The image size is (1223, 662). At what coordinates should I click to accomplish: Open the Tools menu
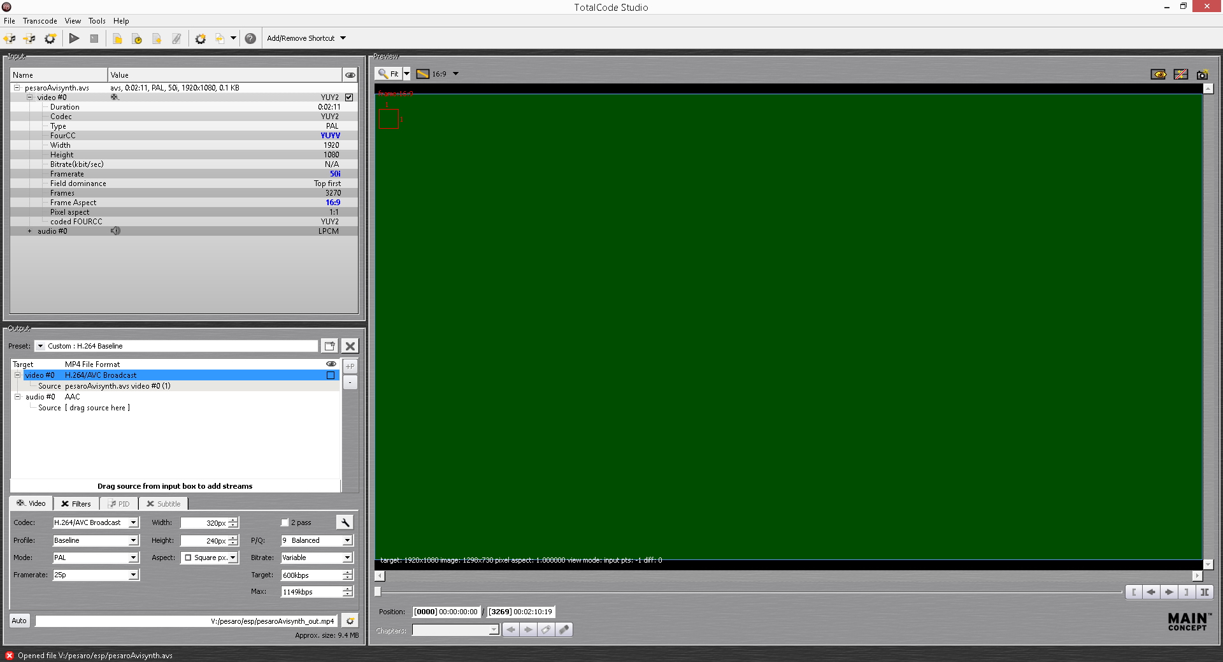[x=97, y=21]
